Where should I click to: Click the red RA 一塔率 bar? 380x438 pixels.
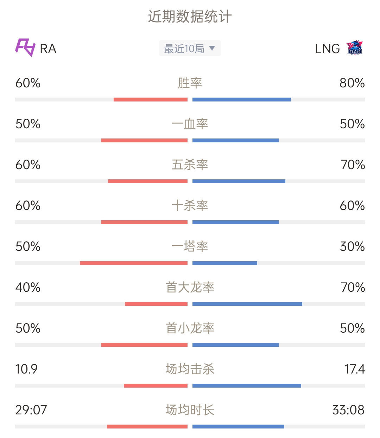134,263
